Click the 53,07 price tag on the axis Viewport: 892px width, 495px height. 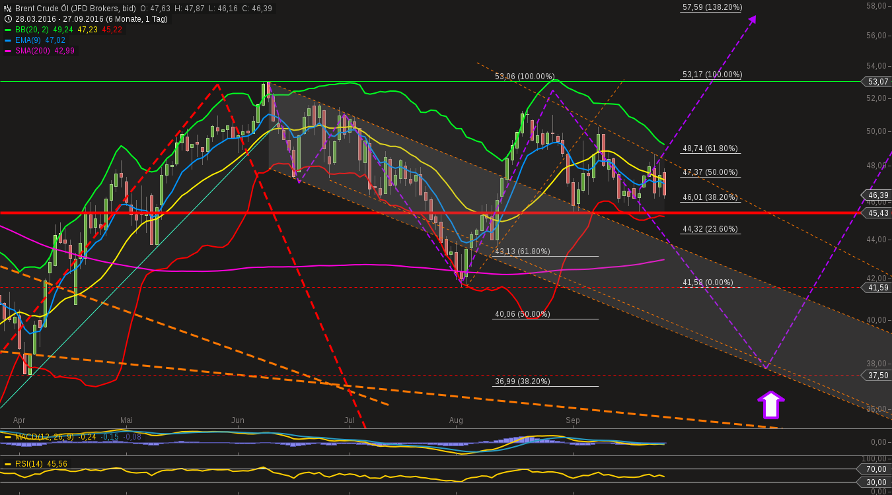point(876,82)
